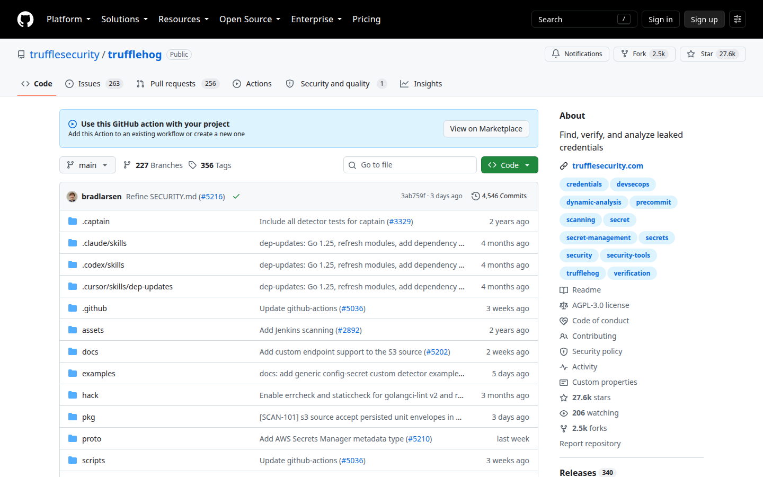The image size is (763, 477).
Task: Fork the trufflehog repository
Action: (644, 54)
